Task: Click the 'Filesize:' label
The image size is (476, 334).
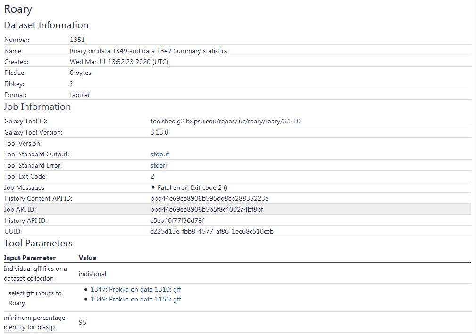Action: click(15, 73)
